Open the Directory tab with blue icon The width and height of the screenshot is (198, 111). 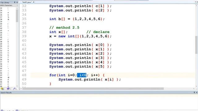pyautogui.click(x=9, y=89)
